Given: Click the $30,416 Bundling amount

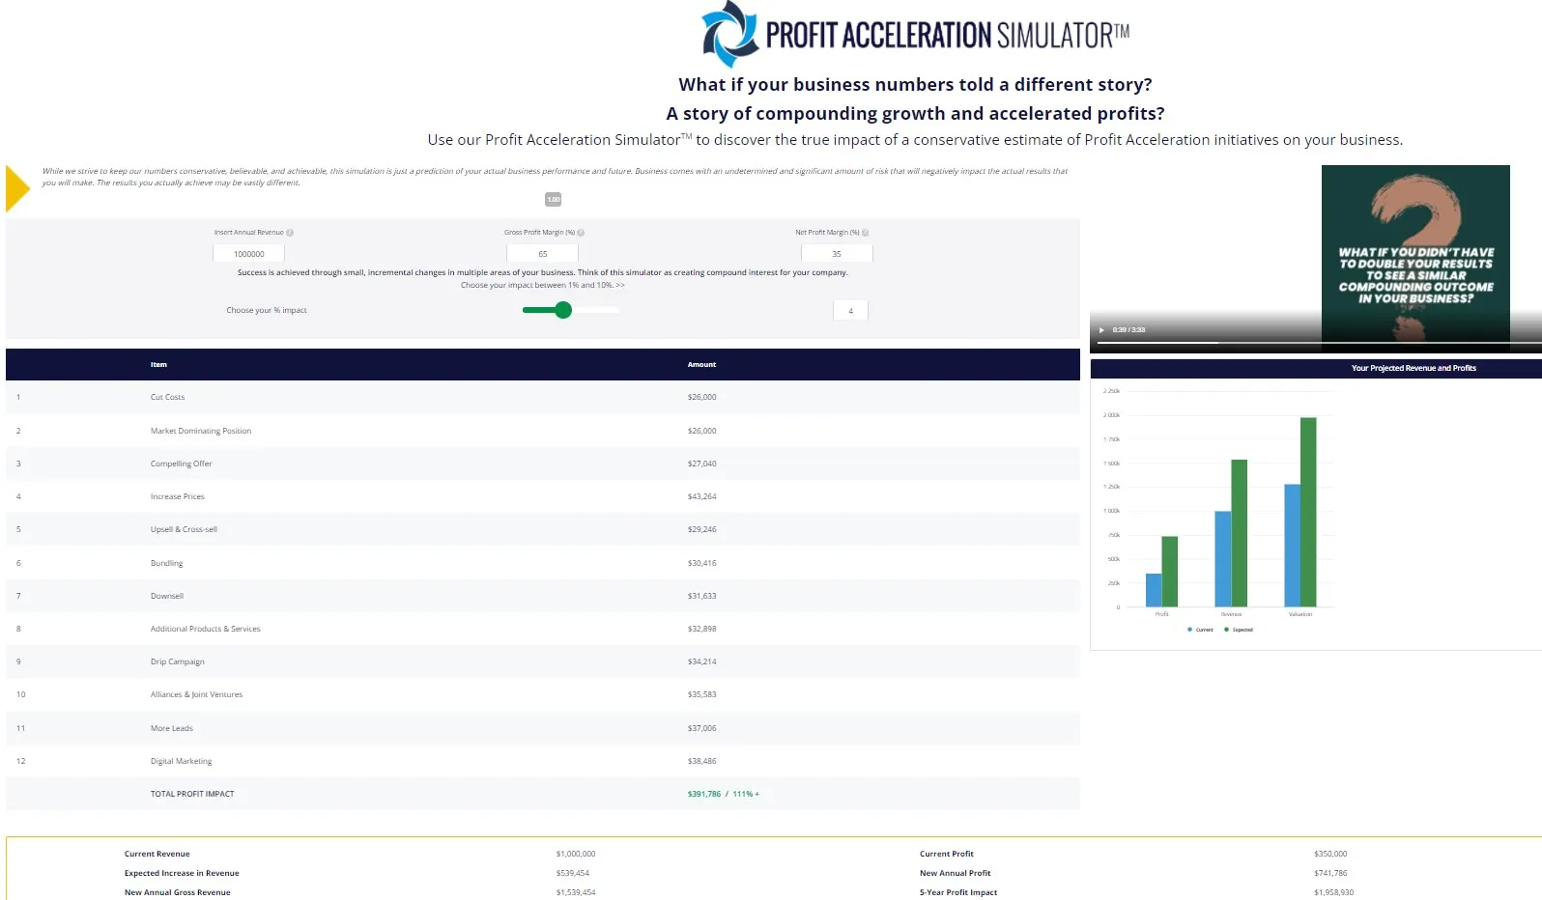Looking at the screenshot, I should click(x=701, y=563).
